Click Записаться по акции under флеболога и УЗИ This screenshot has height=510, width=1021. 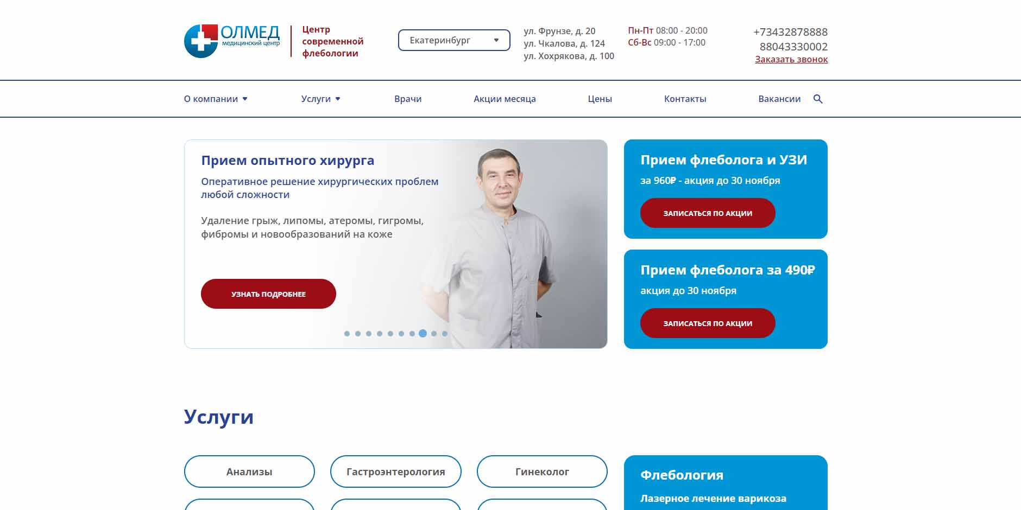[708, 213]
